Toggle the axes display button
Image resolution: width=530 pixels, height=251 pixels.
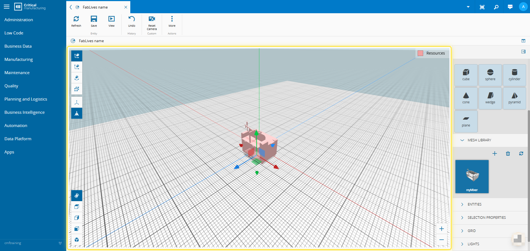pos(77,102)
